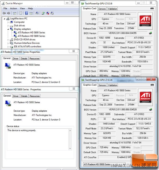Switch to Validation tab in upper GPU-Z window
Screen dimensions: 159x170
coord(113,9)
